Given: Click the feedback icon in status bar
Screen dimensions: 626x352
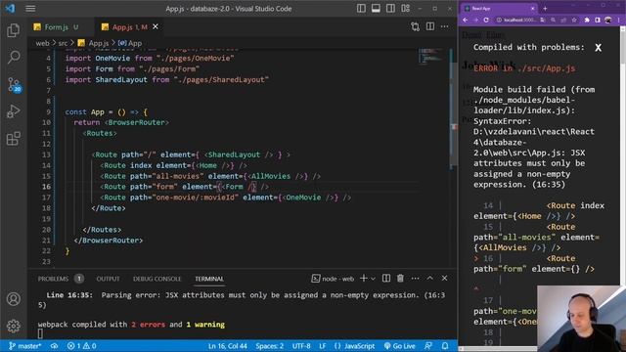Looking at the screenshot, I should tap(428, 346).
